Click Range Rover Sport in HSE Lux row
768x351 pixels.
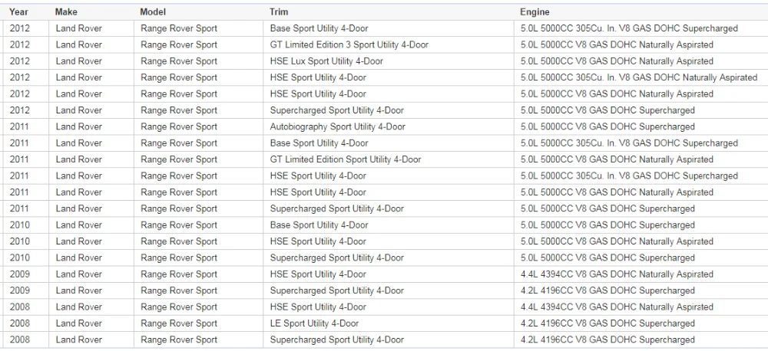tap(179, 61)
